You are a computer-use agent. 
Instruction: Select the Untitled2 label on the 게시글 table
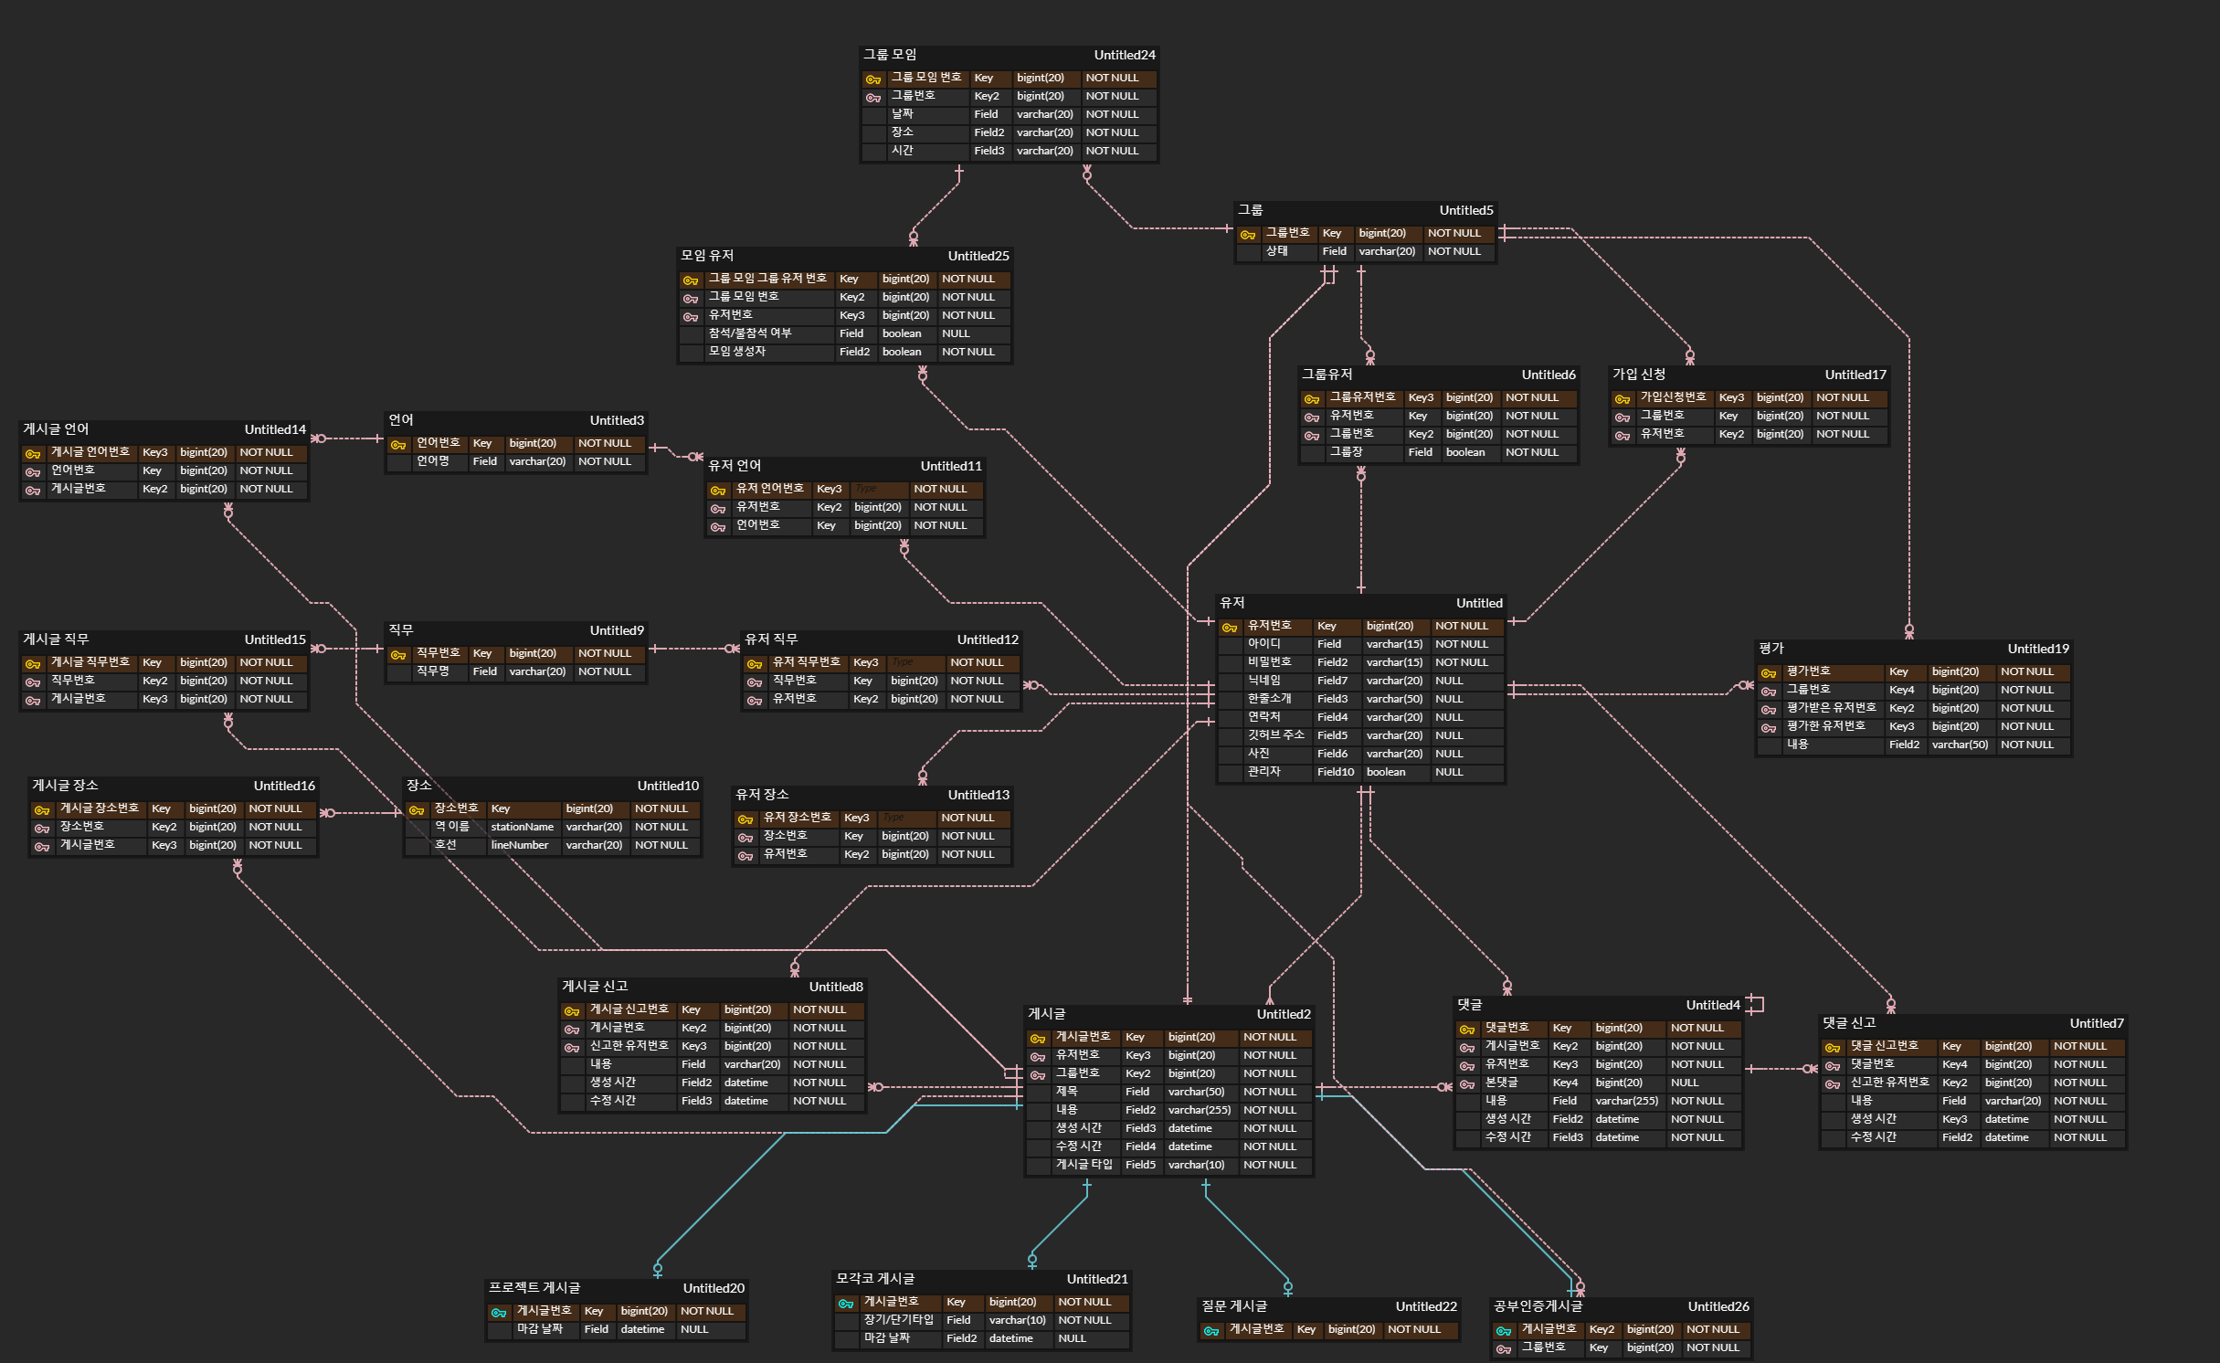[x=1283, y=1014]
